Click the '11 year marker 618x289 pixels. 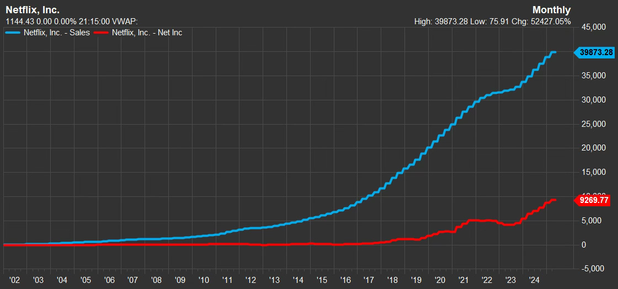click(227, 280)
